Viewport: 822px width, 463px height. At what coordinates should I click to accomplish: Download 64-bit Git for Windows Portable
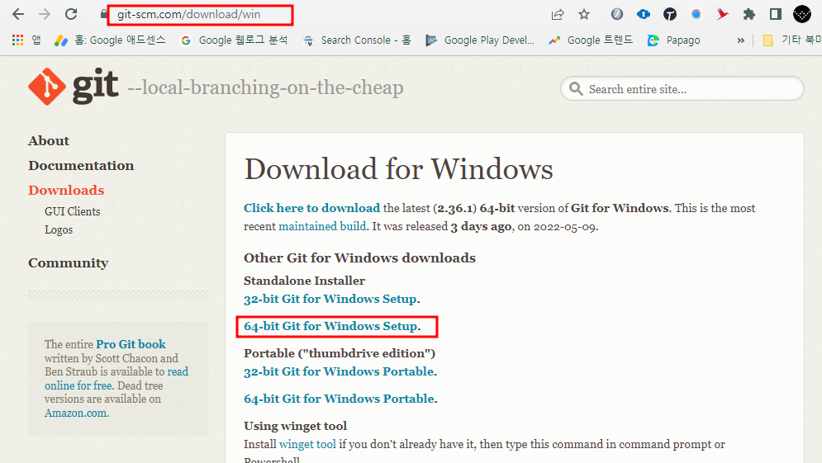point(340,399)
